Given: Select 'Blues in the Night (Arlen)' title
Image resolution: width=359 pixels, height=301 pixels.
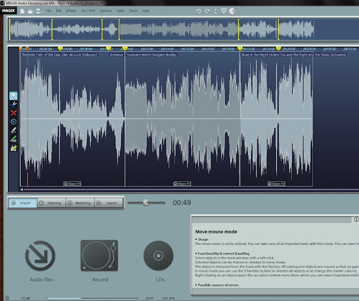Looking at the screenshot, I should pos(260,54).
